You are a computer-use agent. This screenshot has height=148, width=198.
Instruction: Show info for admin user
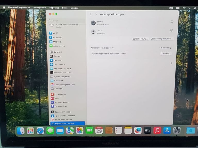coord(172,21)
